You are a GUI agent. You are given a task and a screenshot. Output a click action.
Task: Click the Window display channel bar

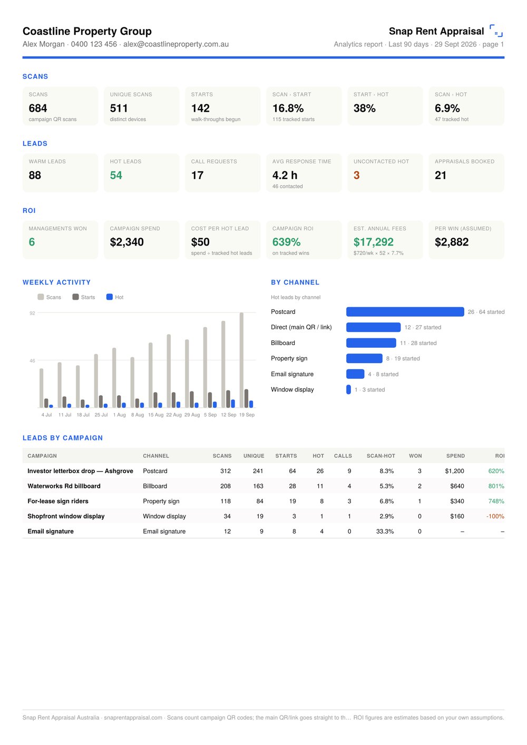pos(348,389)
